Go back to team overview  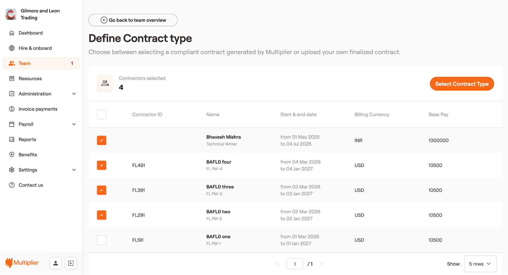pos(133,20)
